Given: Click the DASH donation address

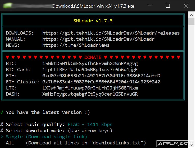Looking at the screenshot, I should pyautogui.click(x=90, y=94).
